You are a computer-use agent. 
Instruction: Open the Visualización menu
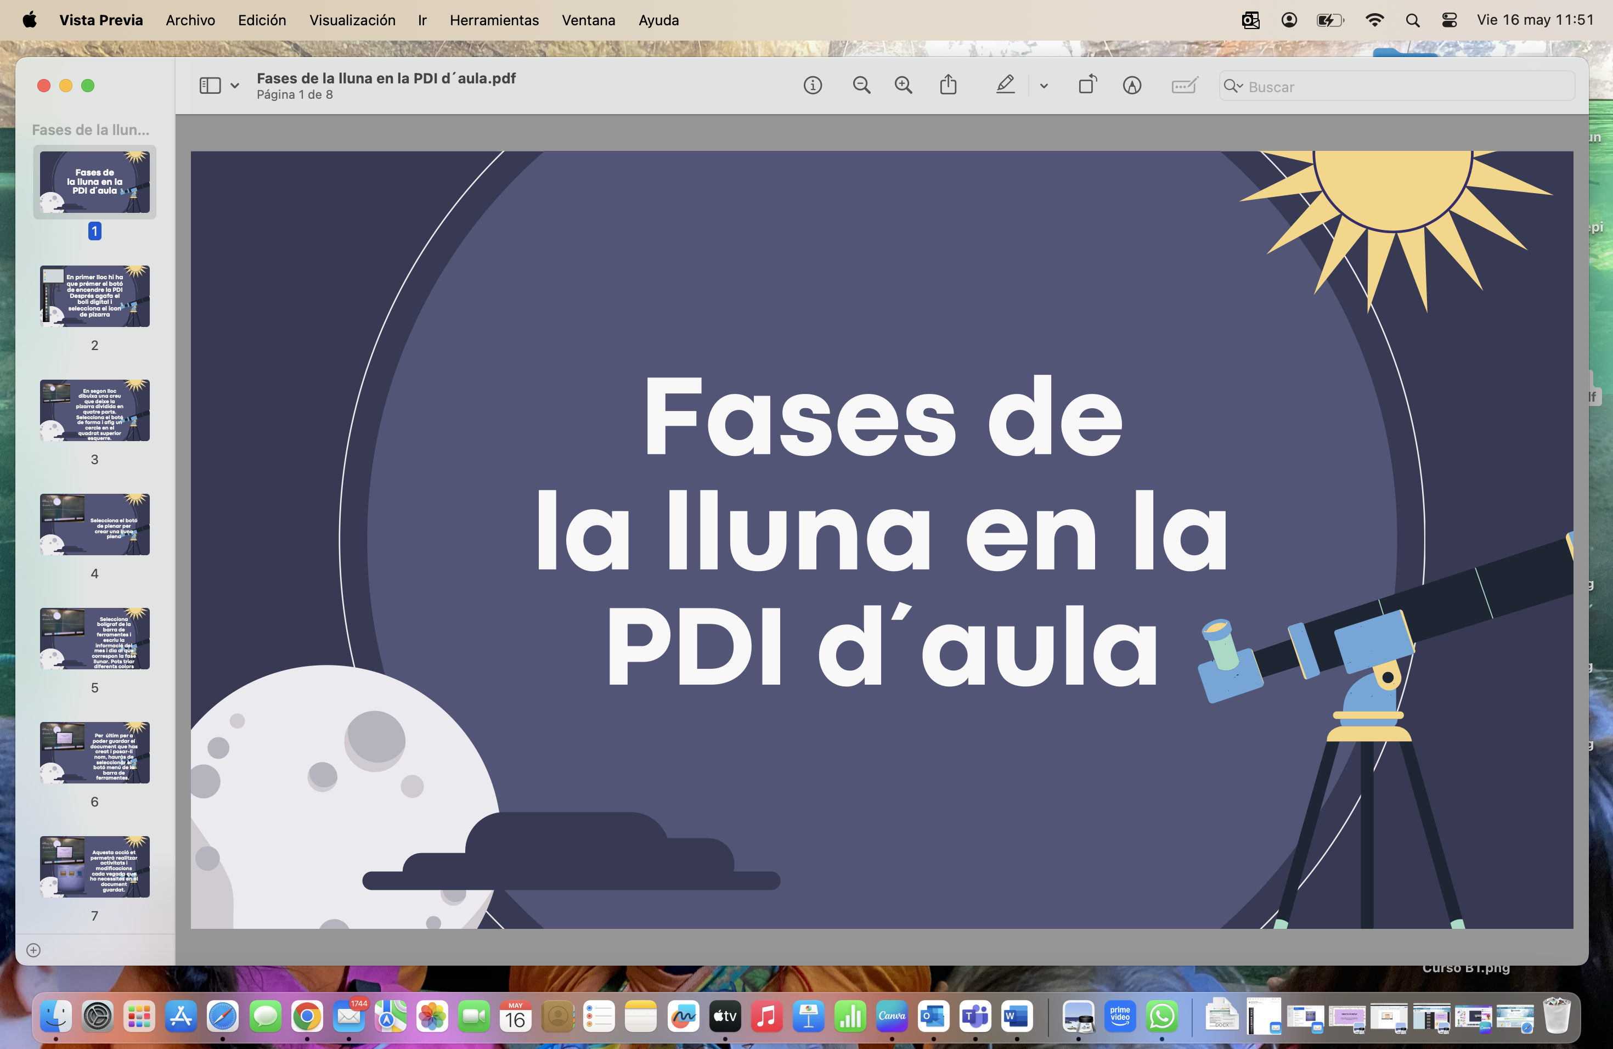[352, 20]
